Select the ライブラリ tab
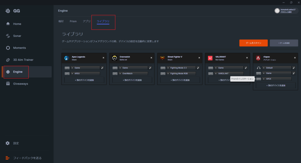Image resolution: width=301 pixels, height=163 pixels. click(x=103, y=21)
